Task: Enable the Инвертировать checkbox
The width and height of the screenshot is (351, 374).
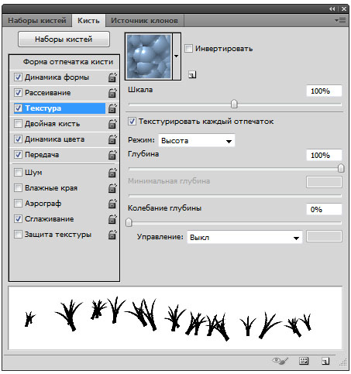Action: click(x=188, y=48)
